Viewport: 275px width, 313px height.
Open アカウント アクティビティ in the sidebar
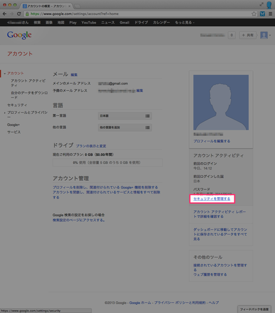click(x=28, y=83)
